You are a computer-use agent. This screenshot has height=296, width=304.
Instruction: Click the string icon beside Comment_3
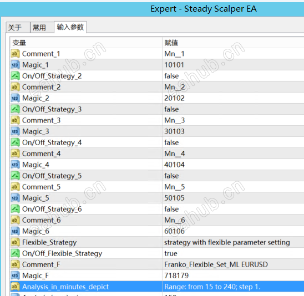tap(15, 120)
